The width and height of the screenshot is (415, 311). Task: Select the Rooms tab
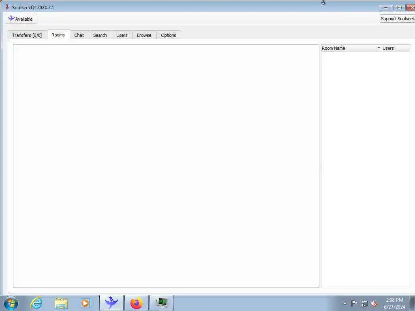[x=58, y=35]
